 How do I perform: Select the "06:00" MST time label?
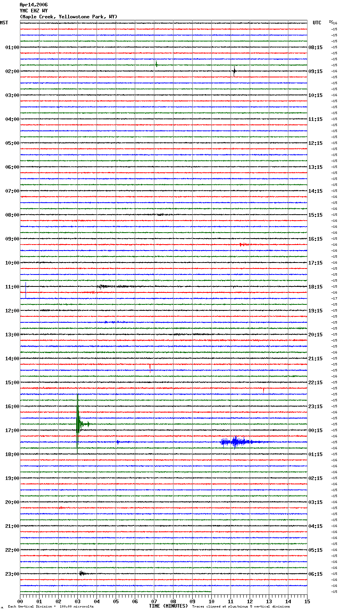click(x=12, y=167)
